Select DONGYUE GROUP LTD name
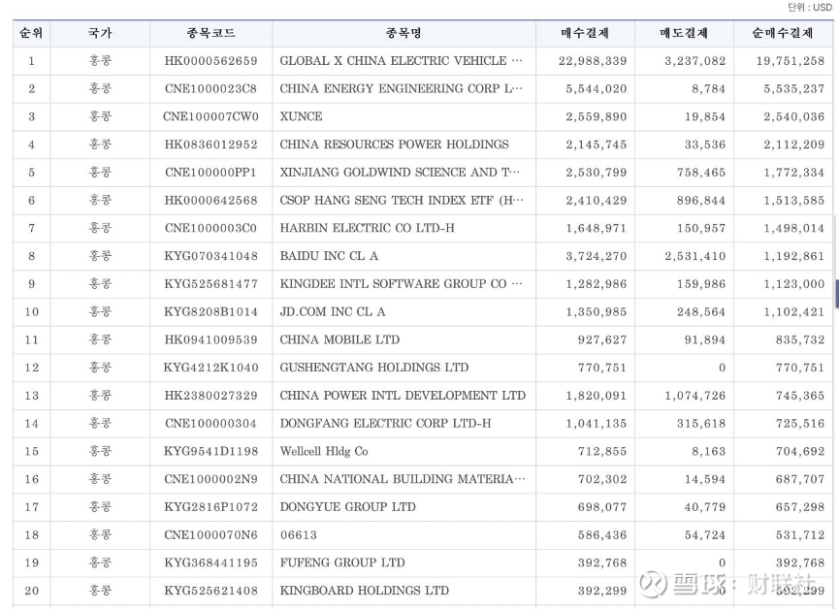The image size is (840, 610). coord(347,506)
